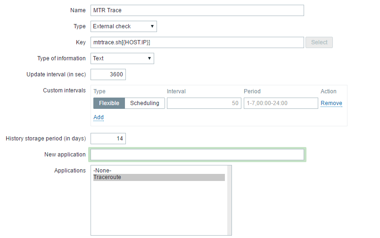Switch custom interval type to Scheduling

tap(145, 103)
